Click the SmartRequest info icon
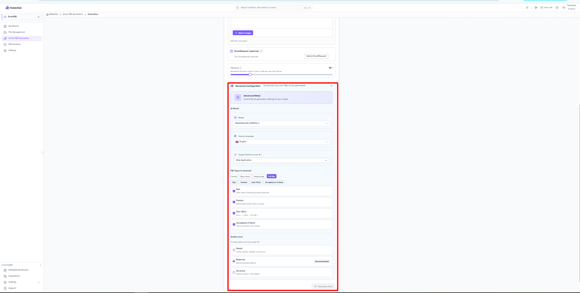The image size is (580, 293). pyautogui.click(x=261, y=51)
